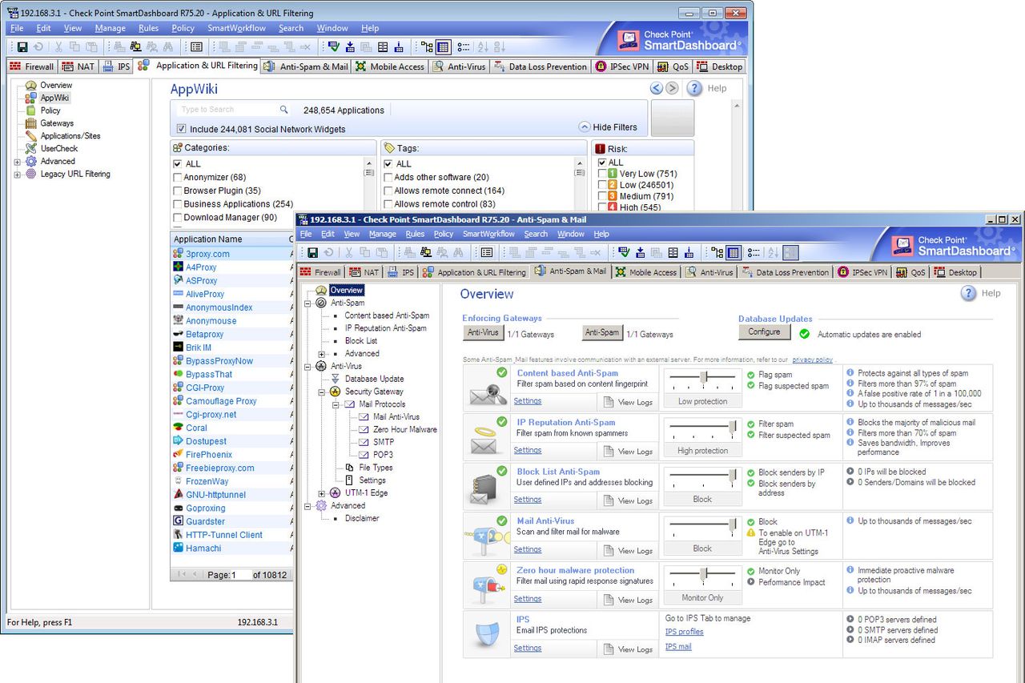1025x683 pixels.
Task: Click the Verify policy checkmark icon in the Anti-Spam window toolbar
Action: click(624, 253)
